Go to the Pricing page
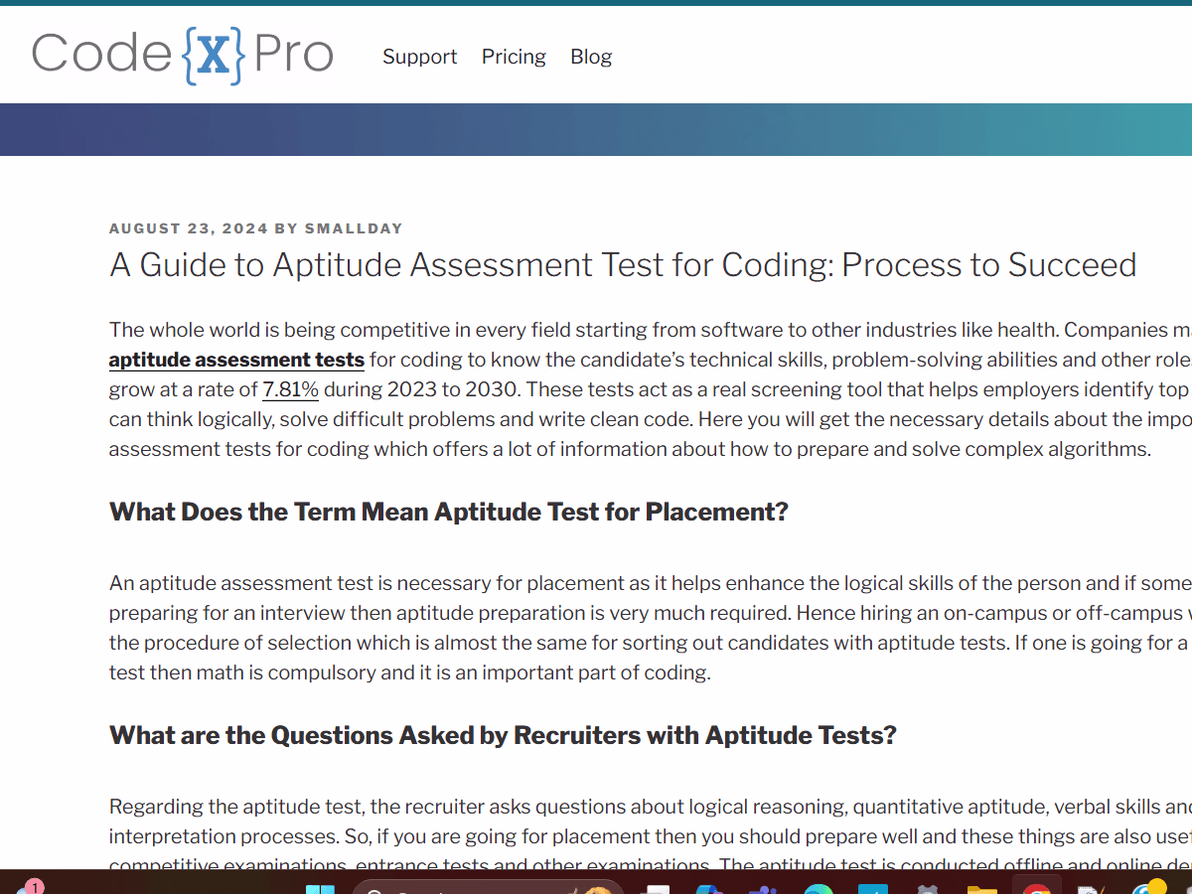1192x894 pixels. point(514,57)
